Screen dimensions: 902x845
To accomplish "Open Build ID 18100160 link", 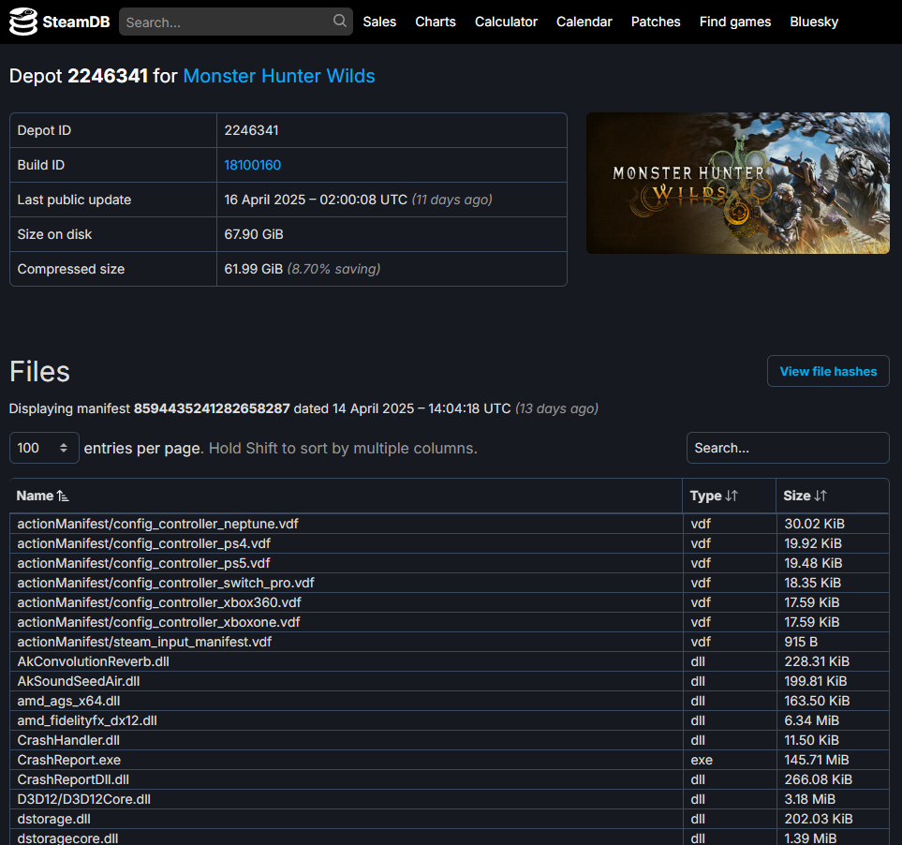I will [x=253, y=165].
